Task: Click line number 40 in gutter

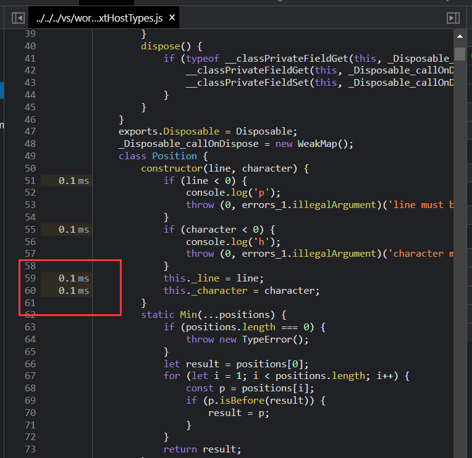Action: (30, 46)
